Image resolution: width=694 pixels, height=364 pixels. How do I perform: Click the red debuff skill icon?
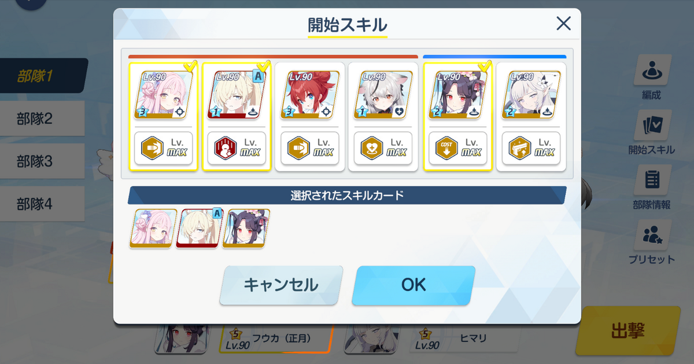[x=226, y=149]
